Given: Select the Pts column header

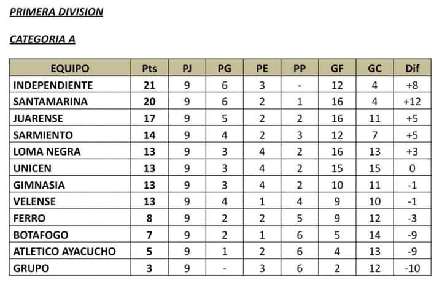Looking at the screenshot, I should [149, 67].
